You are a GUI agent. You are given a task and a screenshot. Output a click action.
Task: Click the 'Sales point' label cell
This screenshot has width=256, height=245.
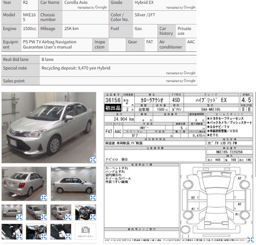[x=21, y=81]
